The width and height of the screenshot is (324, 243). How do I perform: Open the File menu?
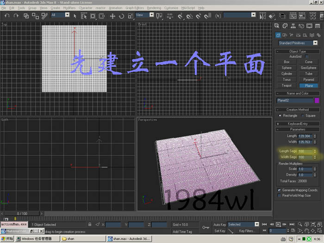click(4, 8)
